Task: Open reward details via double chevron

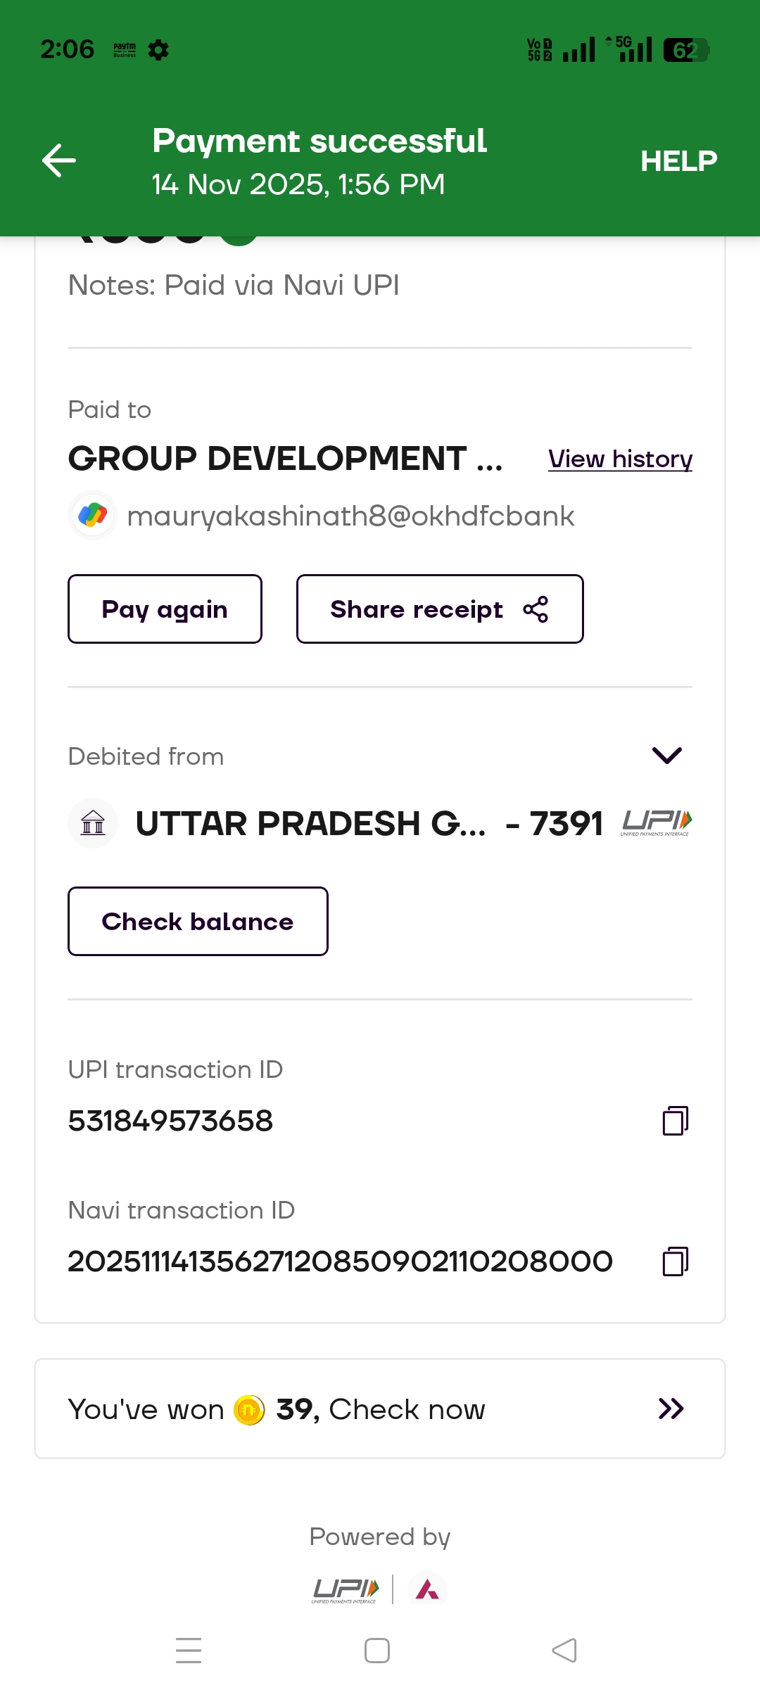Action: (671, 1409)
